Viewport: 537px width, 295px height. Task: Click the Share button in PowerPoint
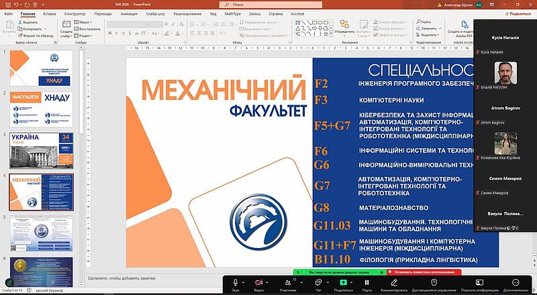pyautogui.click(x=517, y=13)
